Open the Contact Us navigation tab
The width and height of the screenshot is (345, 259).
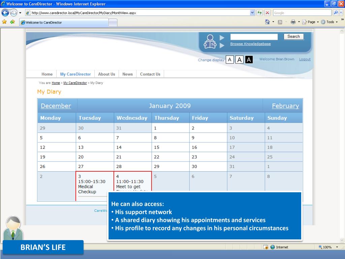pyautogui.click(x=150, y=74)
